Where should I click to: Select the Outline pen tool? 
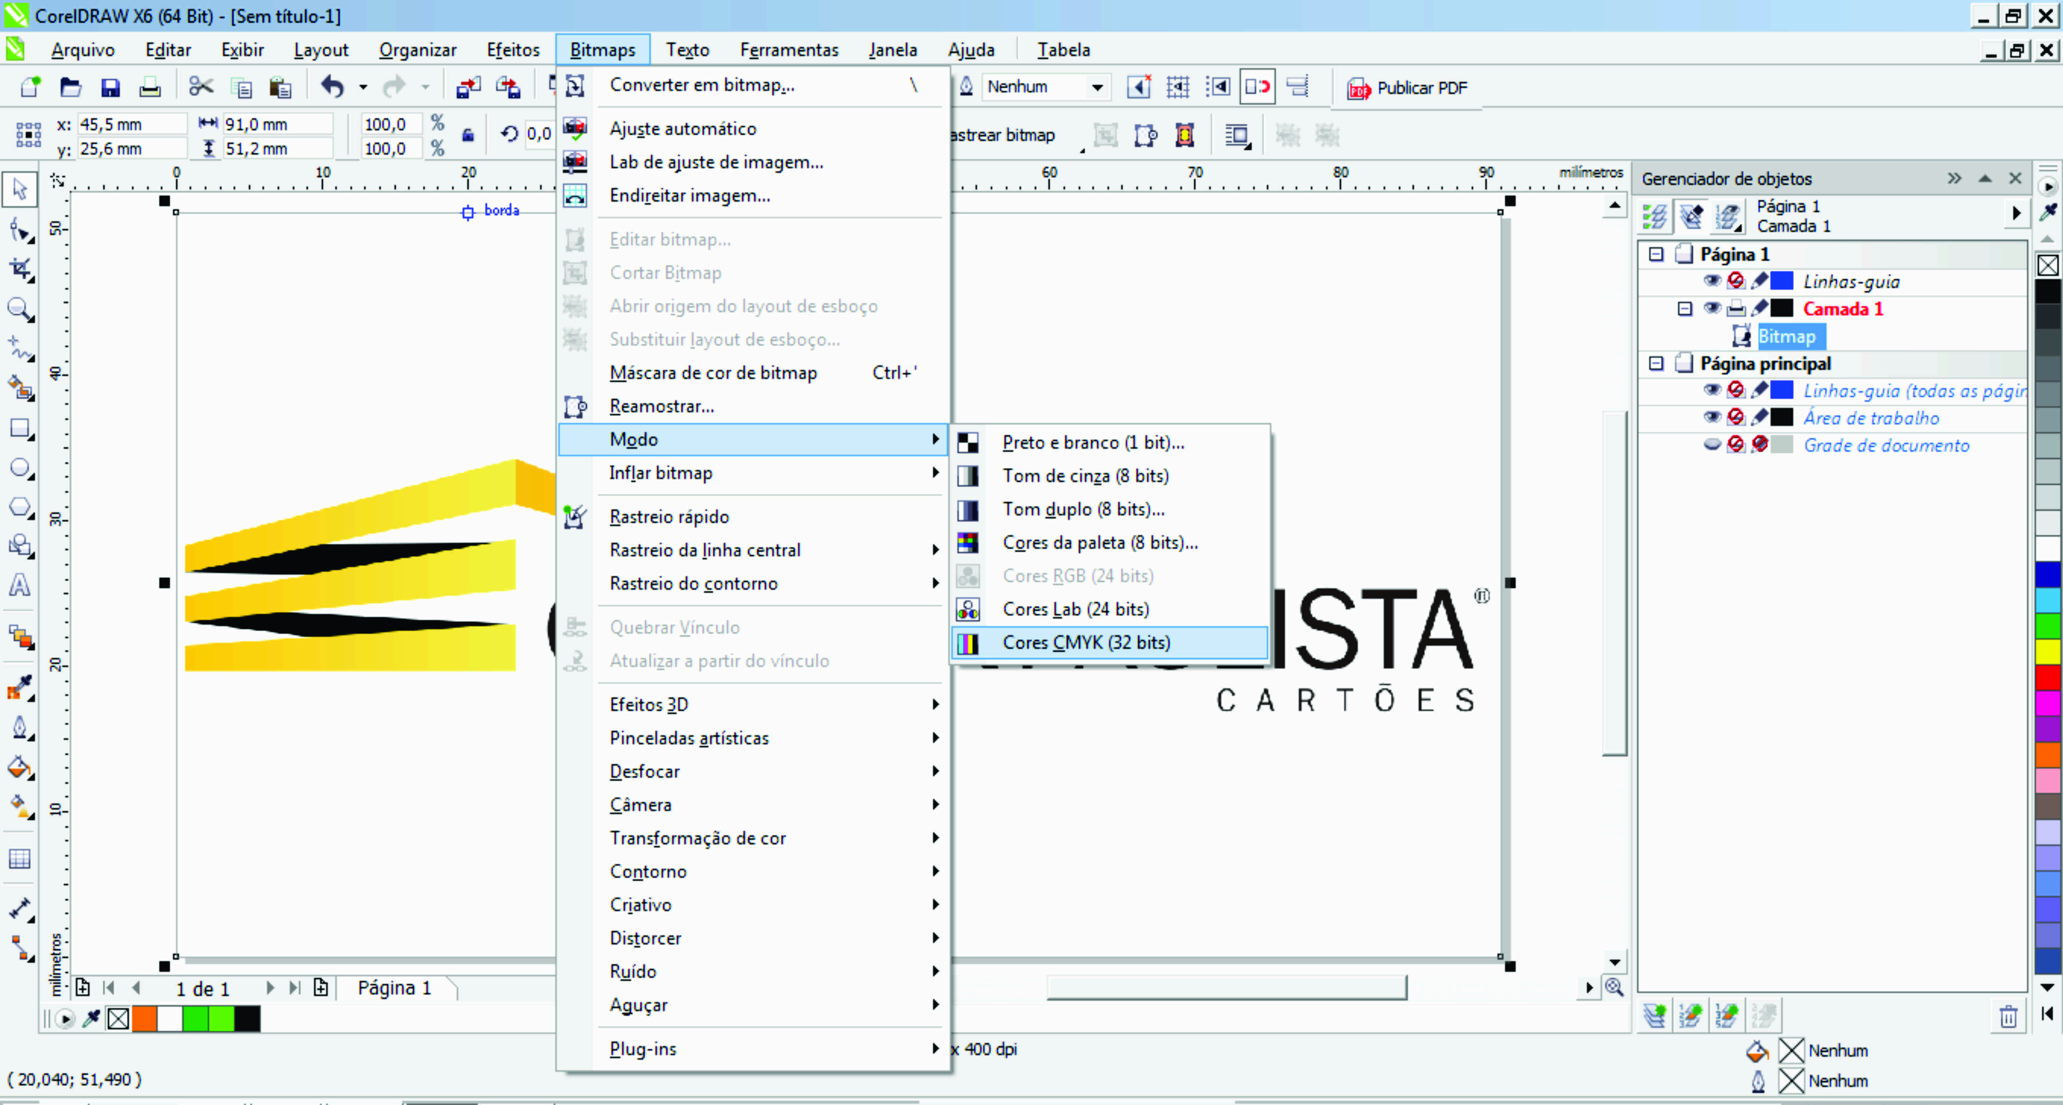tap(20, 727)
